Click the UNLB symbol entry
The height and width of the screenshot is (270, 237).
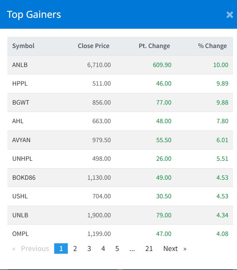pos(20,215)
